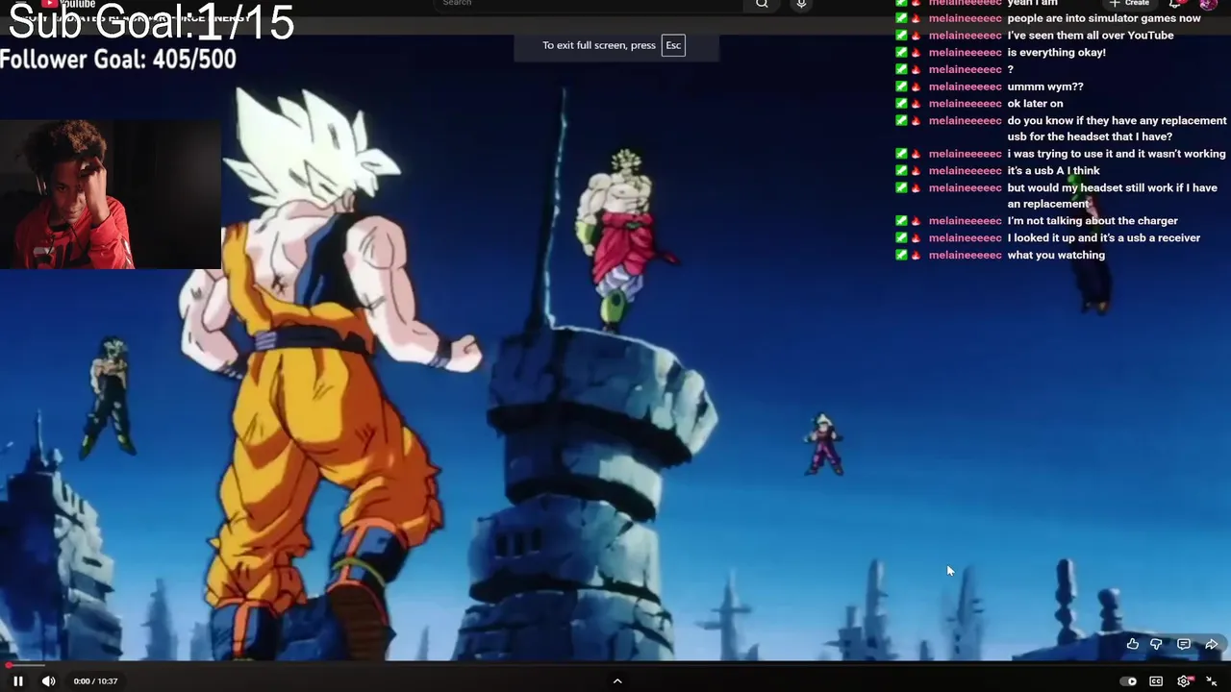Pause the video playback

click(x=17, y=680)
